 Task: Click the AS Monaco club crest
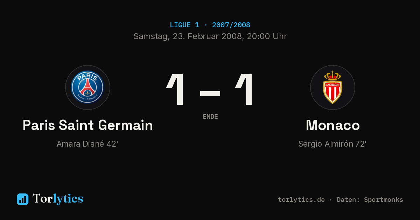coord(332,87)
